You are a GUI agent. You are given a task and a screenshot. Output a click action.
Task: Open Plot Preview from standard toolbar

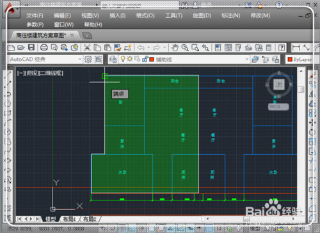[x=54, y=47]
